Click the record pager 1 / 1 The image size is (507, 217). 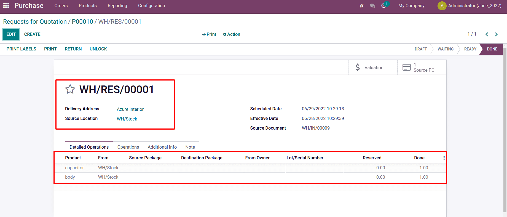coord(472,34)
